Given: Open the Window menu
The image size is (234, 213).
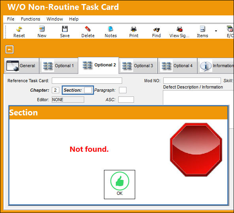Looking at the screenshot, I should pos(55,19).
